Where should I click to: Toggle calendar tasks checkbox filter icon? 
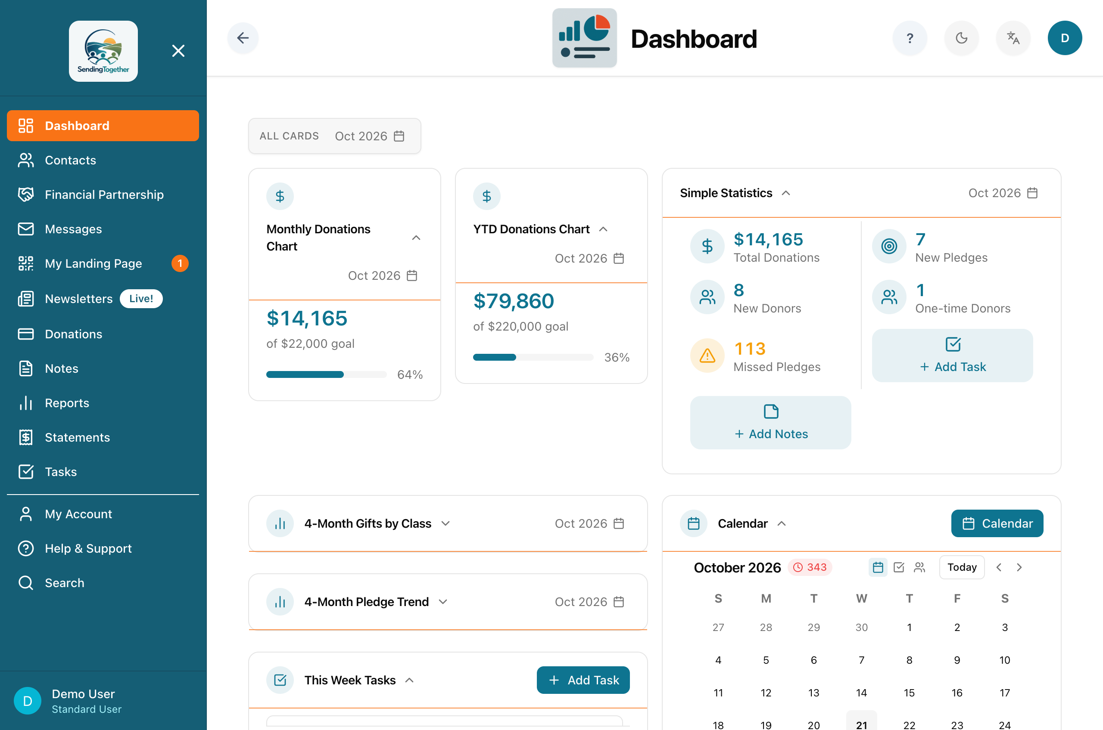coord(899,567)
